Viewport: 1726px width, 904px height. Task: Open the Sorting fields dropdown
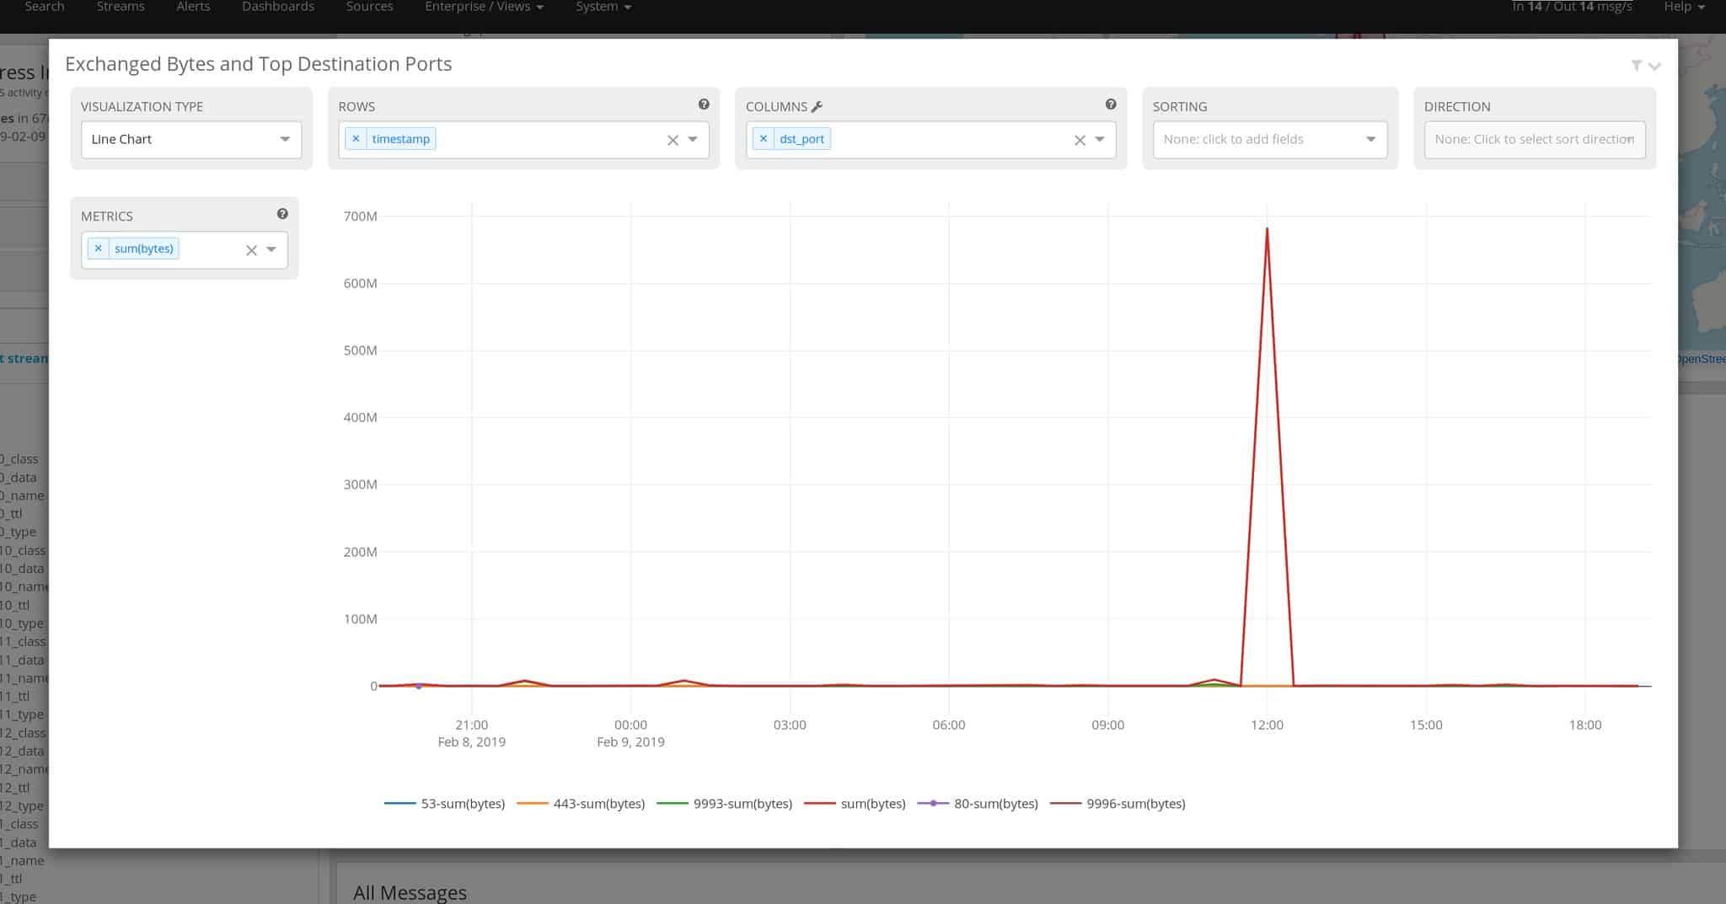pos(1269,140)
